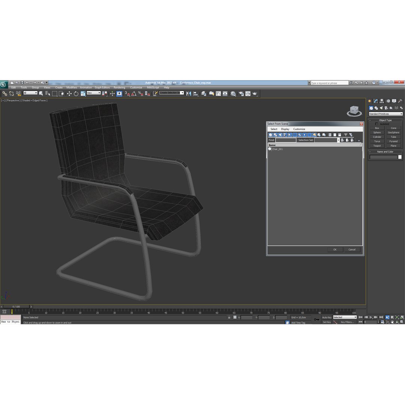This screenshot has height=405, width=405.
Task: Click the Key Filters button
Action: (347, 322)
